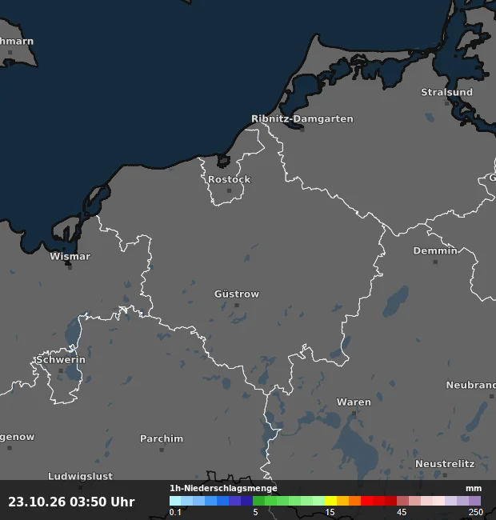Click the Demmin city label
The height and width of the screenshot is (520, 496).
[435, 250]
